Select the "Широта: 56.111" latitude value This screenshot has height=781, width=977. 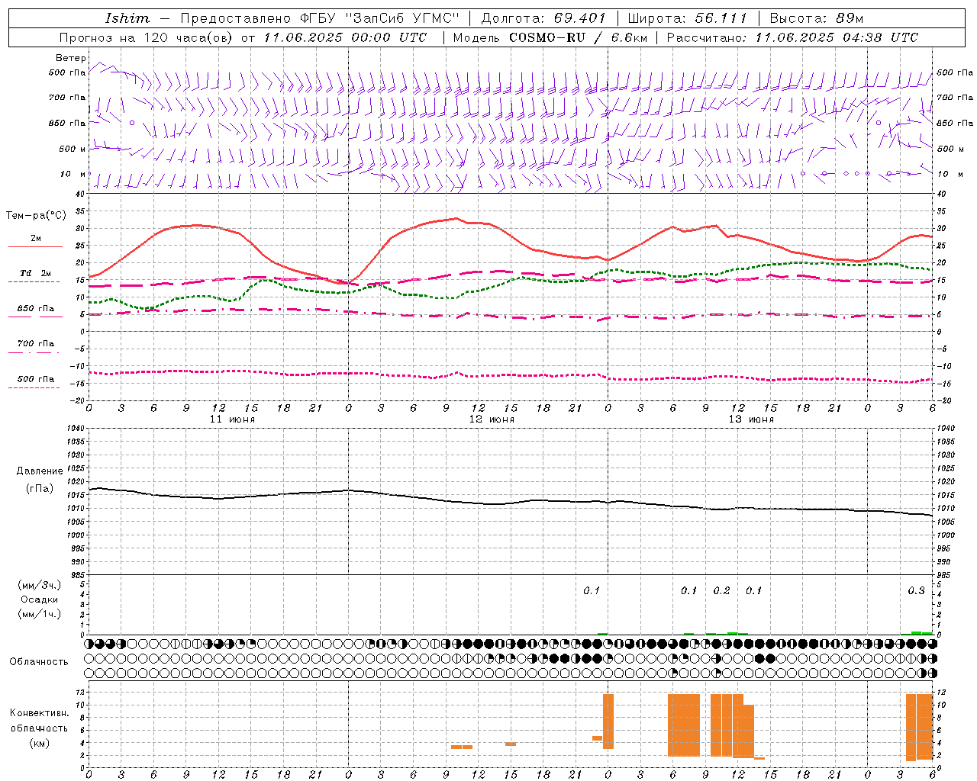(x=687, y=18)
